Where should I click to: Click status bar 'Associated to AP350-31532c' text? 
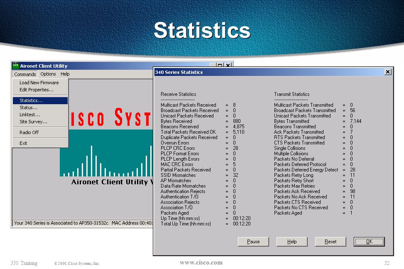click(x=79, y=223)
